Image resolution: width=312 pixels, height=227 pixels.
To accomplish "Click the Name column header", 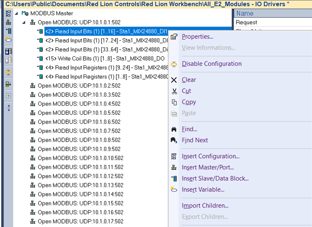I will [x=273, y=13].
